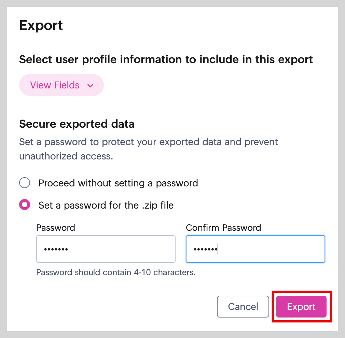Click the masked dots in the Password field
Viewport: 345px width, 338px height.
(56, 249)
